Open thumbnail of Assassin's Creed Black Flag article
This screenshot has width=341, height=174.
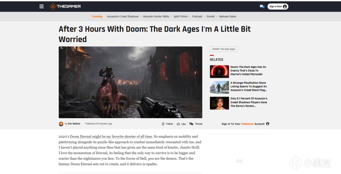click(x=220, y=87)
